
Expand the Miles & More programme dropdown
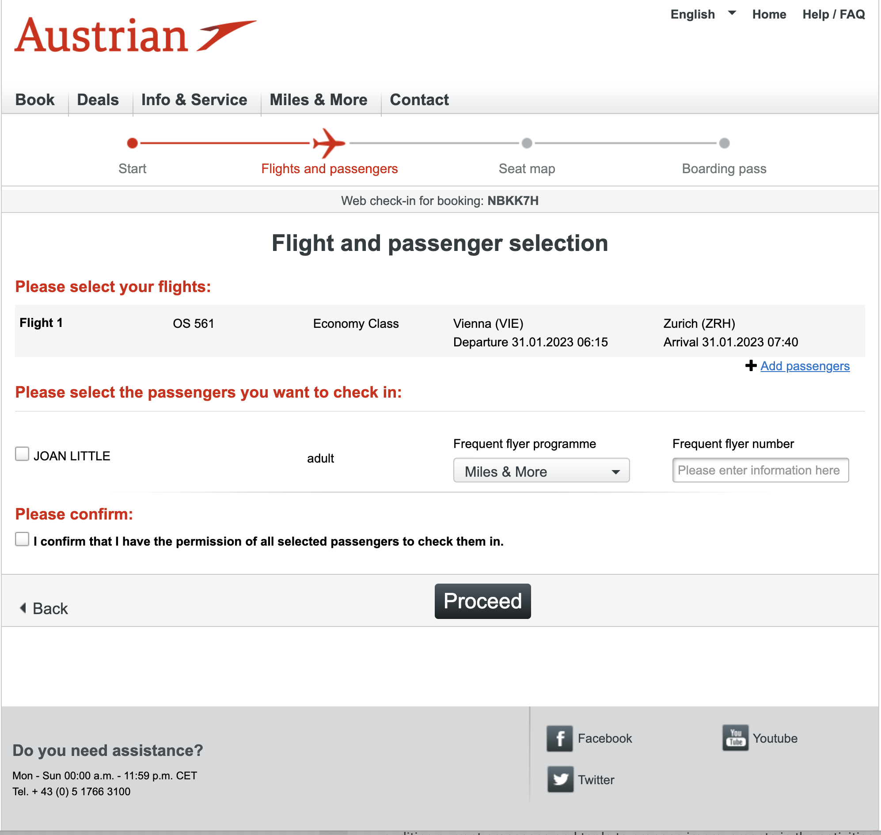(541, 471)
